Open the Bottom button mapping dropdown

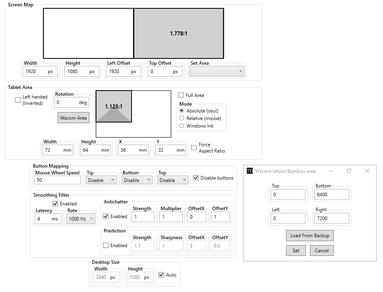click(x=137, y=180)
